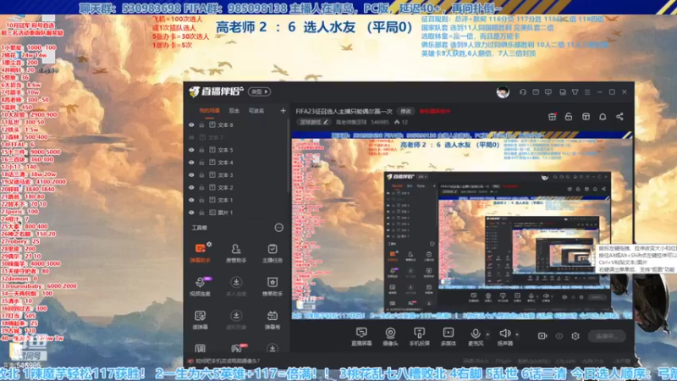The width and height of the screenshot is (677, 381).
Task: Open the room management assistant tool
Action: click(x=236, y=252)
